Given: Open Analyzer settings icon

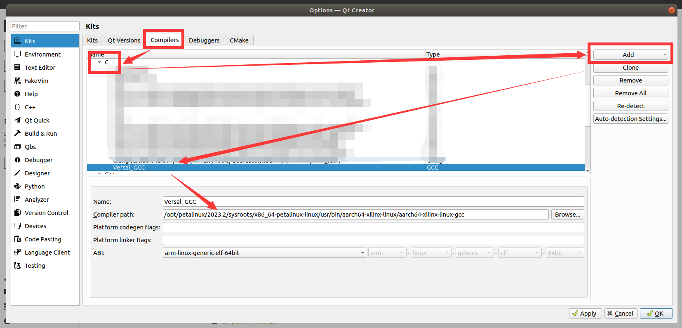Looking at the screenshot, I should 17,199.
